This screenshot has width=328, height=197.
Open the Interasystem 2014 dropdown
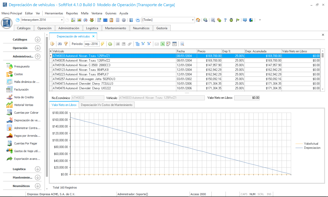[x=62, y=20]
